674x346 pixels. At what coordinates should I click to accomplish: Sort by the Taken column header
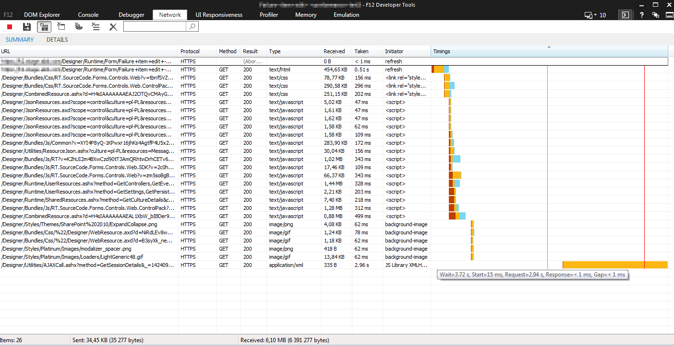(367, 51)
